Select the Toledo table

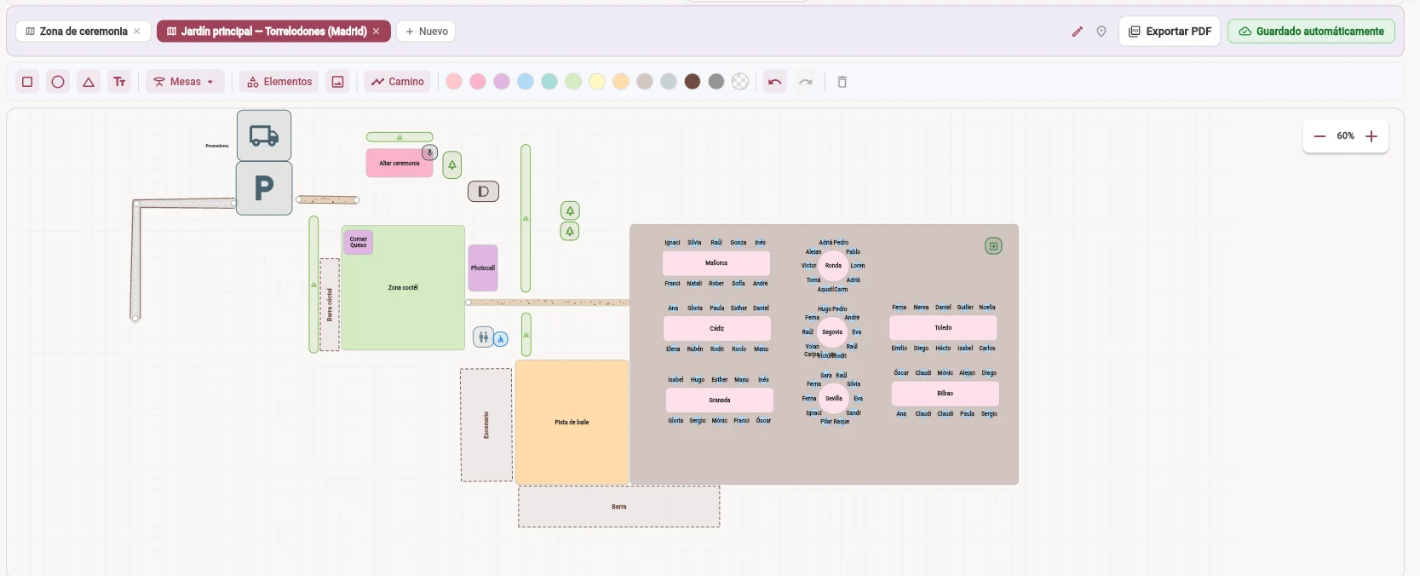943,328
